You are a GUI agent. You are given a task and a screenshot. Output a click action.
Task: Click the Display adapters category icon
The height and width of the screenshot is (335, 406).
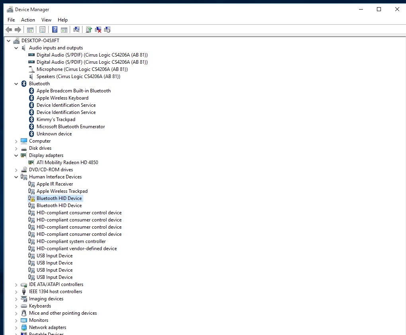point(24,155)
